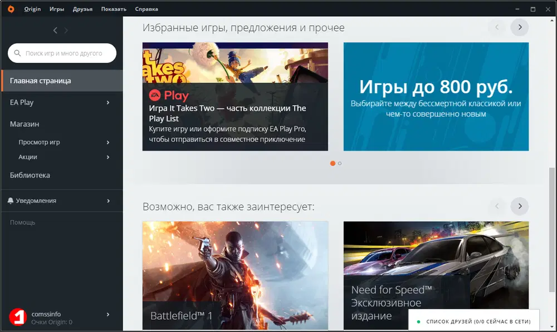Open the Справка menu
The width and height of the screenshot is (557, 332).
click(x=146, y=9)
